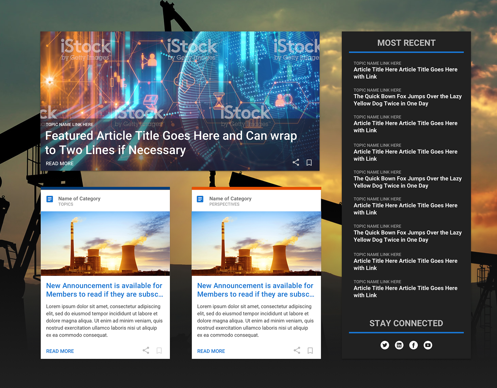Open Read More on Topics card
The width and height of the screenshot is (497, 388).
tap(60, 351)
